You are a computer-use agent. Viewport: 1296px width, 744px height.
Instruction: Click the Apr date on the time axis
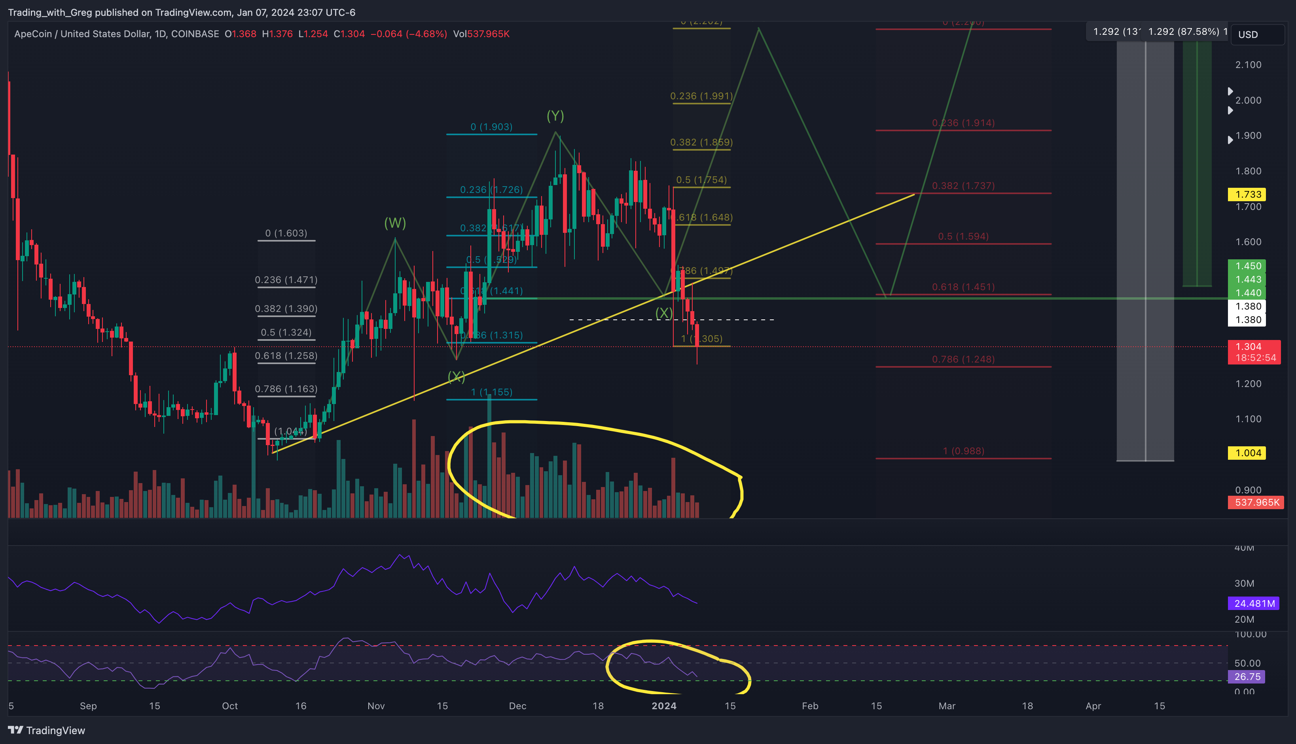(1093, 706)
